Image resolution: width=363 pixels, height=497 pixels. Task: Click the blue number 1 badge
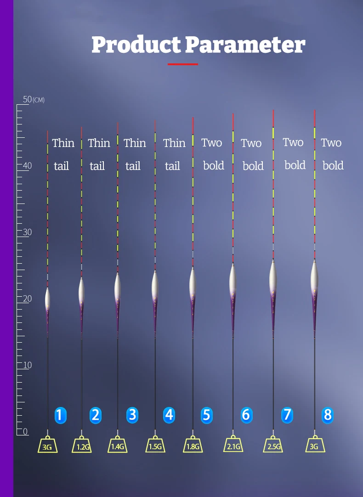pos(61,415)
